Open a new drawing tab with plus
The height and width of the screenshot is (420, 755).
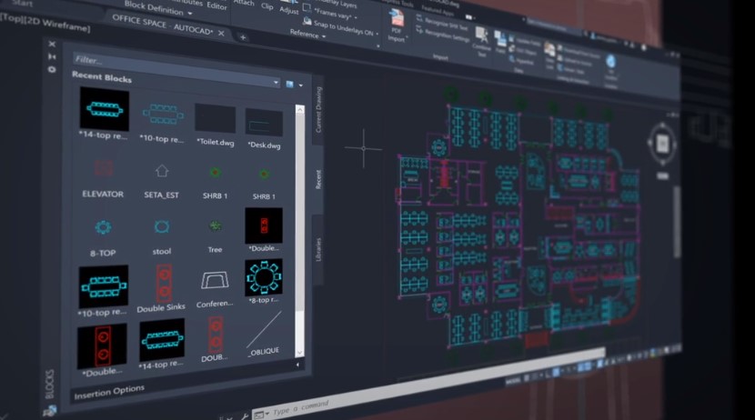click(243, 37)
